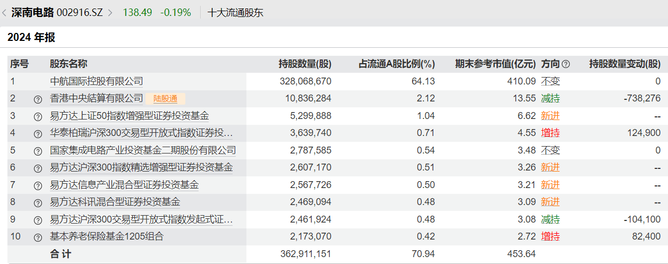Click holding change value 124,900
The width and height of the screenshot is (668, 264).
(644, 133)
